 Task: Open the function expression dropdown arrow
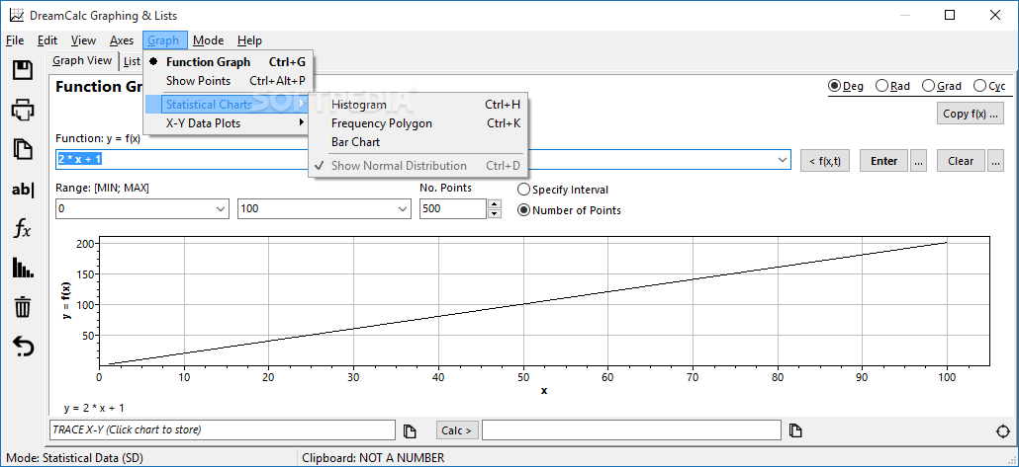(x=782, y=160)
